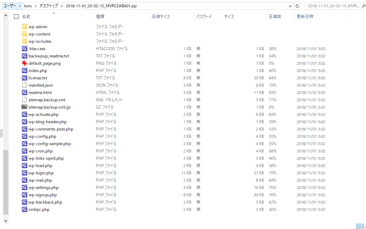Click the 76% compression ratio cell
The image size is (366, 229).
coord(272,195)
